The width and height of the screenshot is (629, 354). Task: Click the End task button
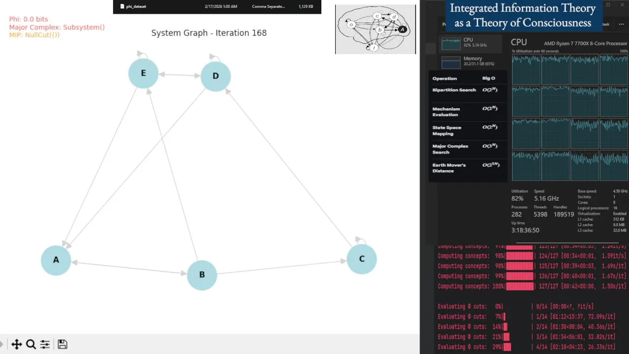605,24
